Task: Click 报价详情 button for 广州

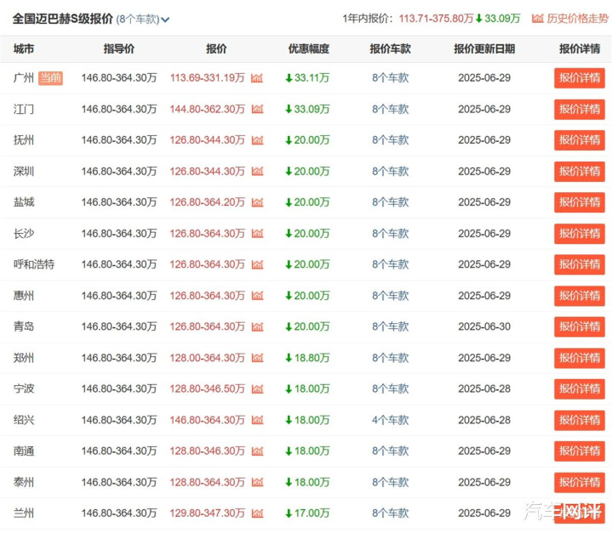Action: tap(579, 78)
